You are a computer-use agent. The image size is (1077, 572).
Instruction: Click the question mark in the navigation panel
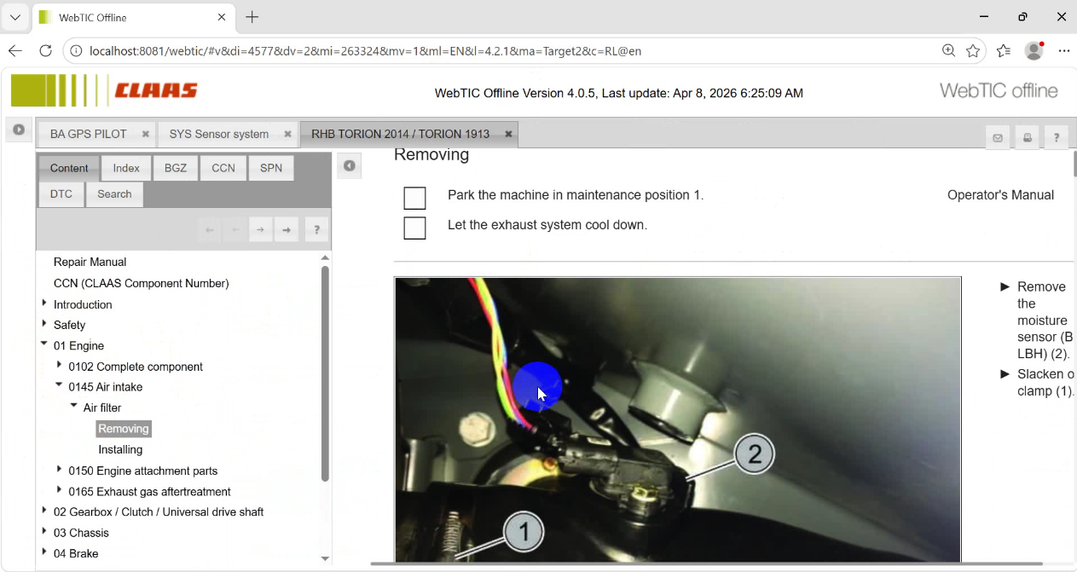[316, 230]
